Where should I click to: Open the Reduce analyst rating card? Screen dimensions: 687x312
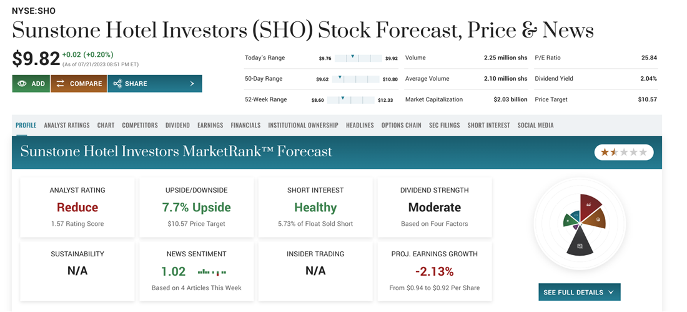(x=77, y=208)
